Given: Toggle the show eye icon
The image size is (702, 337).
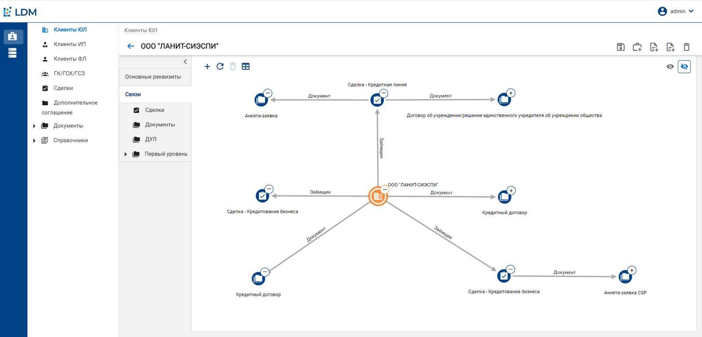Looking at the screenshot, I should 670,67.
